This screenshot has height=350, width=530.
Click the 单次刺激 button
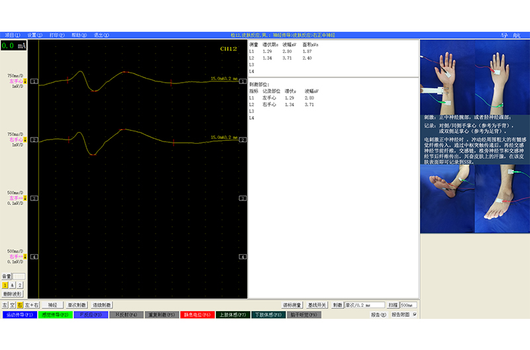[77, 305]
